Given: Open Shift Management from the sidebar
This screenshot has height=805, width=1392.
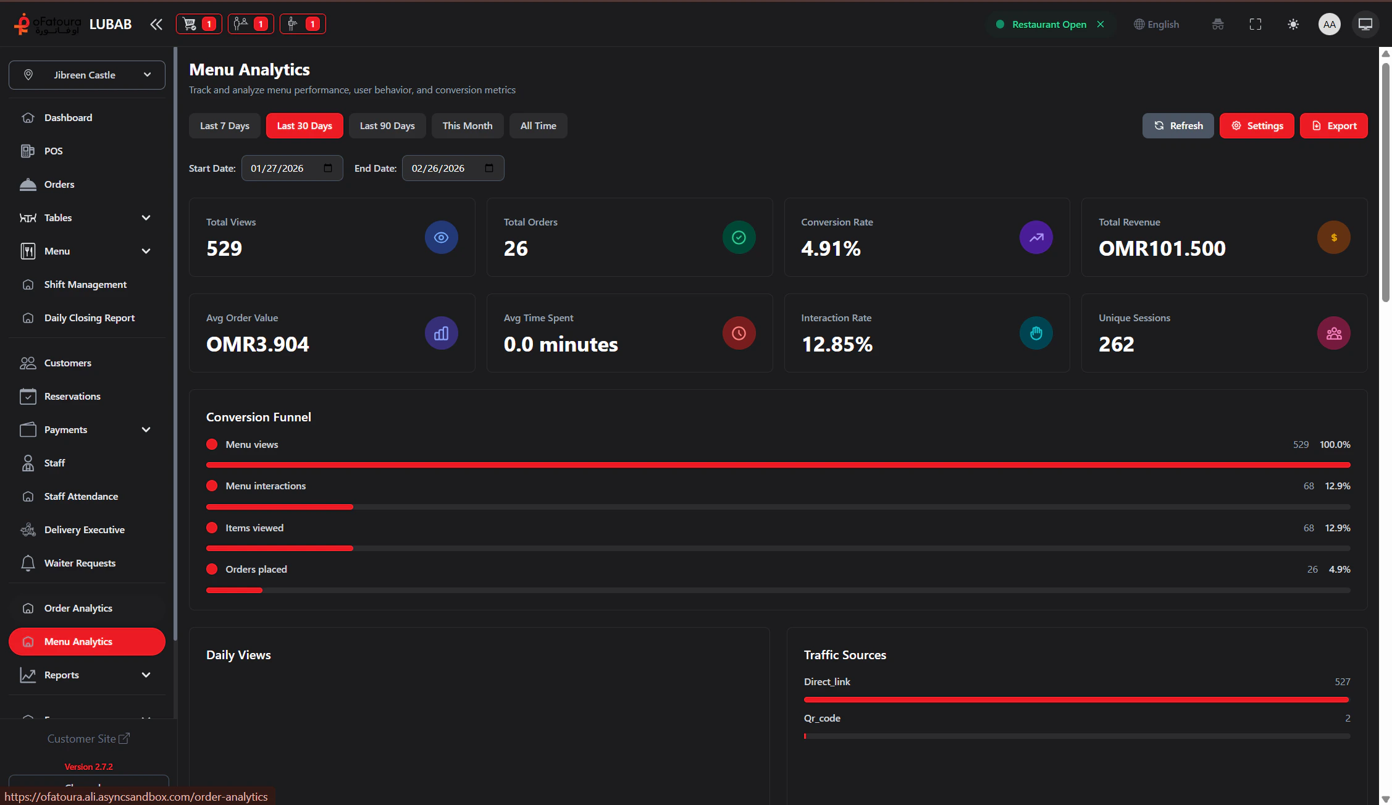Looking at the screenshot, I should pyautogui.click(x=85, y=284).
